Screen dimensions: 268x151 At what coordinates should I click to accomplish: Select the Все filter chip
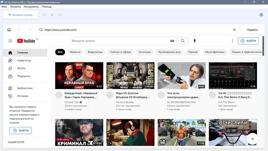[x=60, y=52]
